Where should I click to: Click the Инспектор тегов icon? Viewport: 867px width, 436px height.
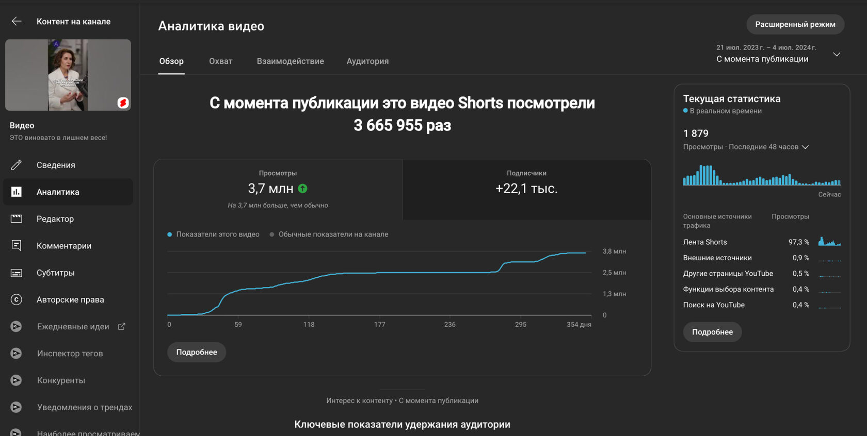17,353
